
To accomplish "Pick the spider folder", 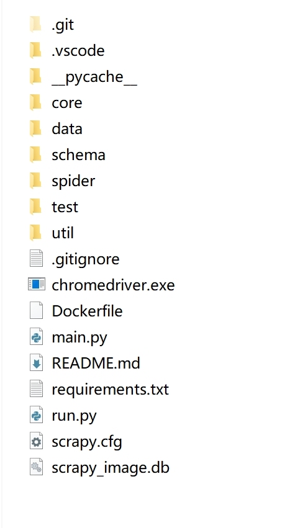I will pos(73,181).
